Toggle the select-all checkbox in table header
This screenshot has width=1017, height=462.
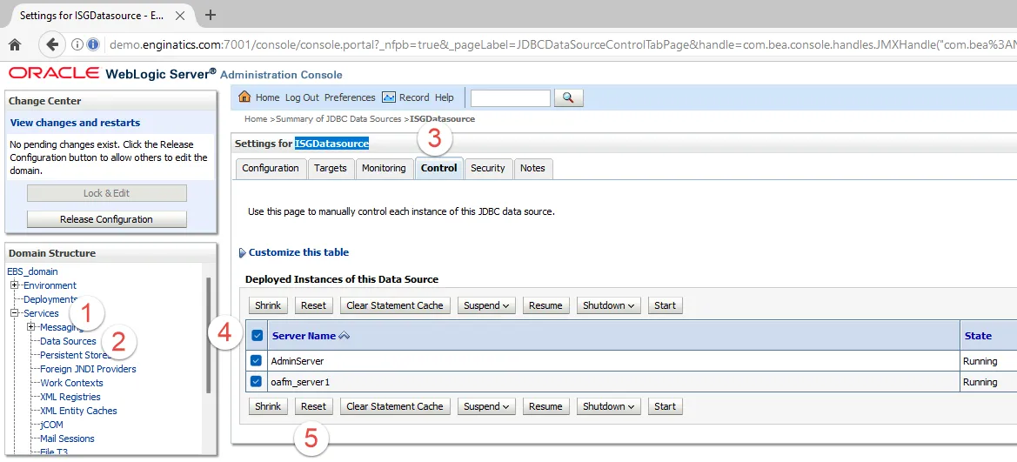[257, 336]
